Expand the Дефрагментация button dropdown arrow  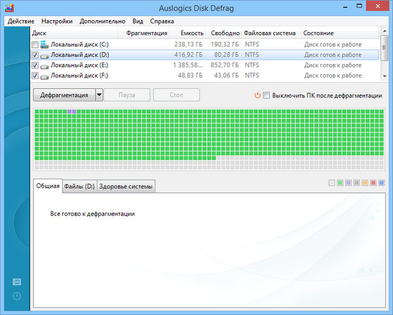point(99,95)
